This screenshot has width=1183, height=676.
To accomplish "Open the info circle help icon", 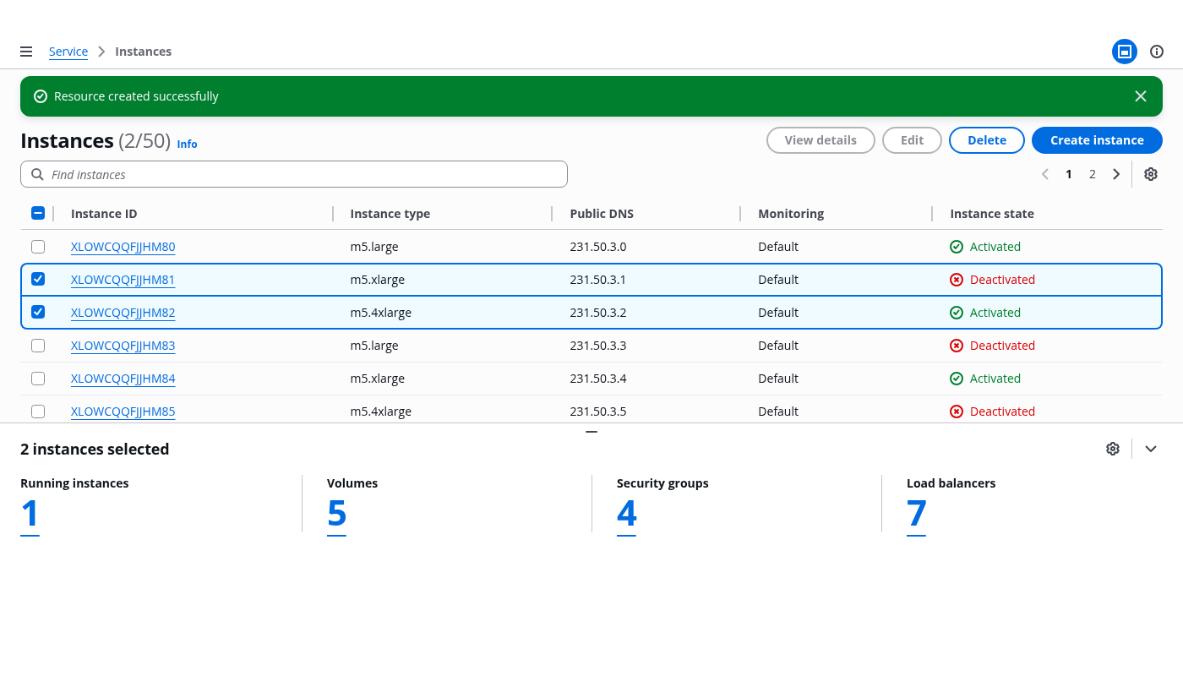I will point(1157,52).
